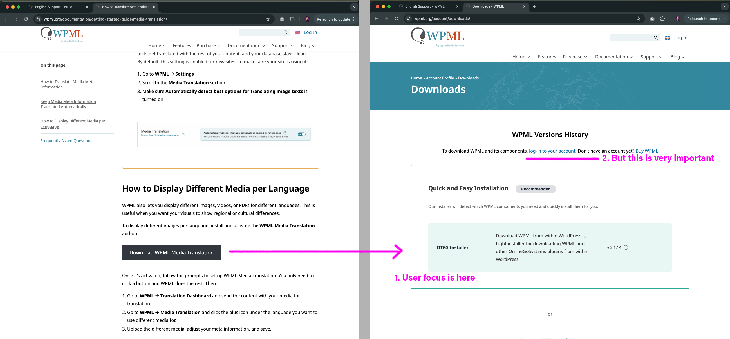
Task: Click info icon next to v 3.1.14
Action: coord(626,247)
